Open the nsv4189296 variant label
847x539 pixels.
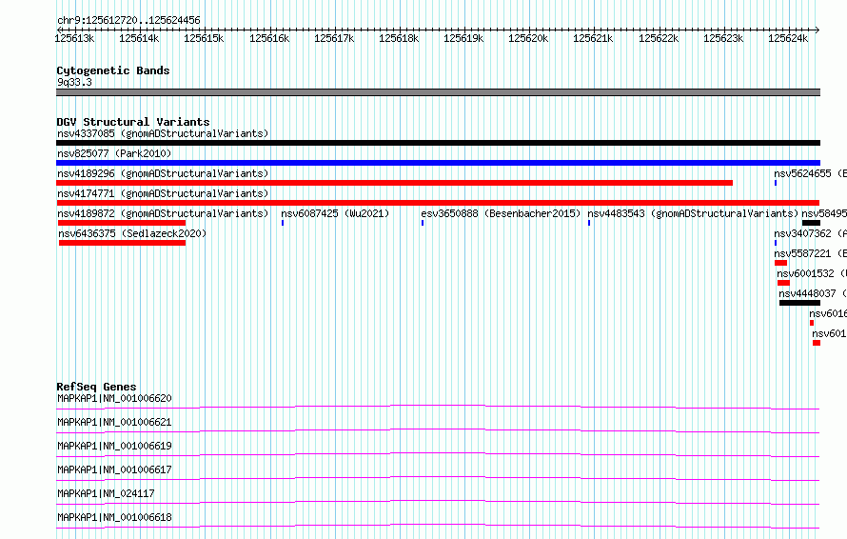pyautogui.click(x=163, y=173)
